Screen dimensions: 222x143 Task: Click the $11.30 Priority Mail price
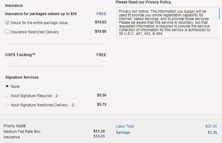tap(99, 131)
